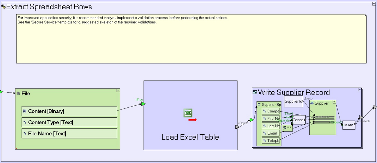Click the Write Supplier Record title icon
Viewport: 377px width, 163px height.
(255, 92)
